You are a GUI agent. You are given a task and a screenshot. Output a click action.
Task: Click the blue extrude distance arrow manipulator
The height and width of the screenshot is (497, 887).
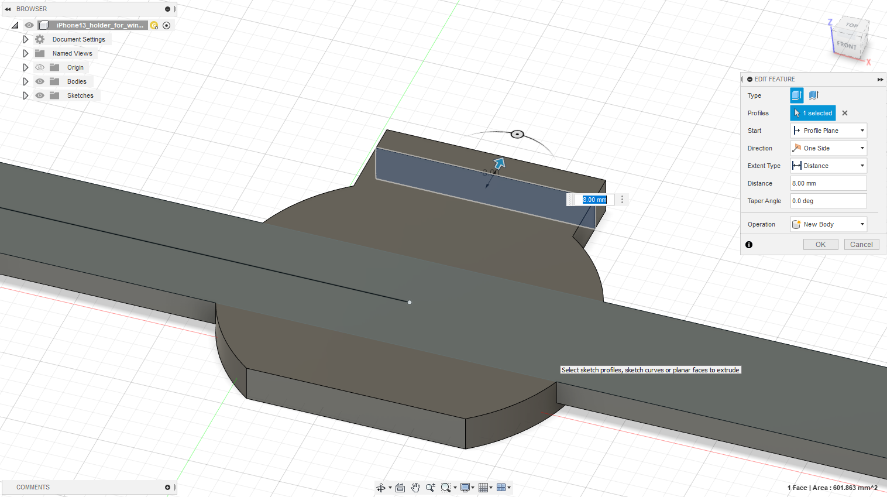click(499, 163)
